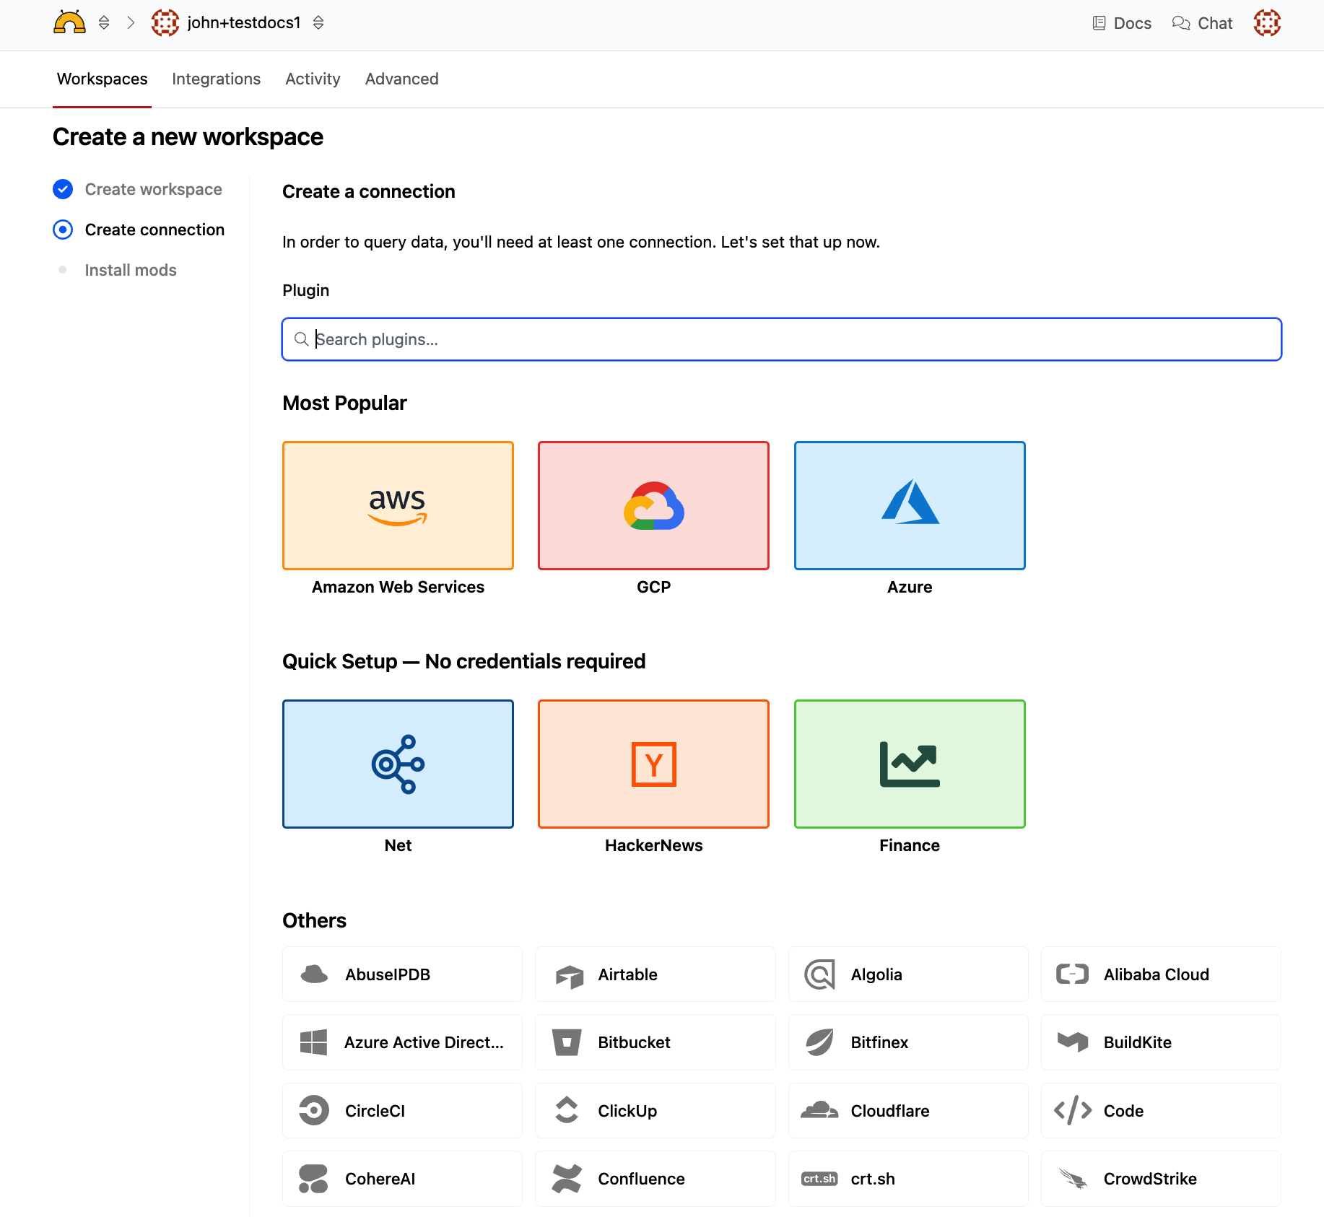Pick the Azure plugin tile

point(909,505)
